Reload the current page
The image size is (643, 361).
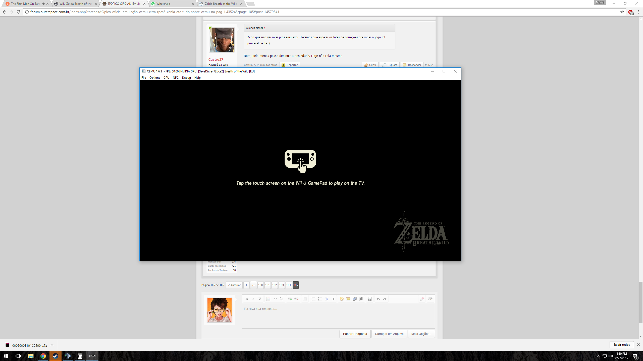(x=19, y=12)
